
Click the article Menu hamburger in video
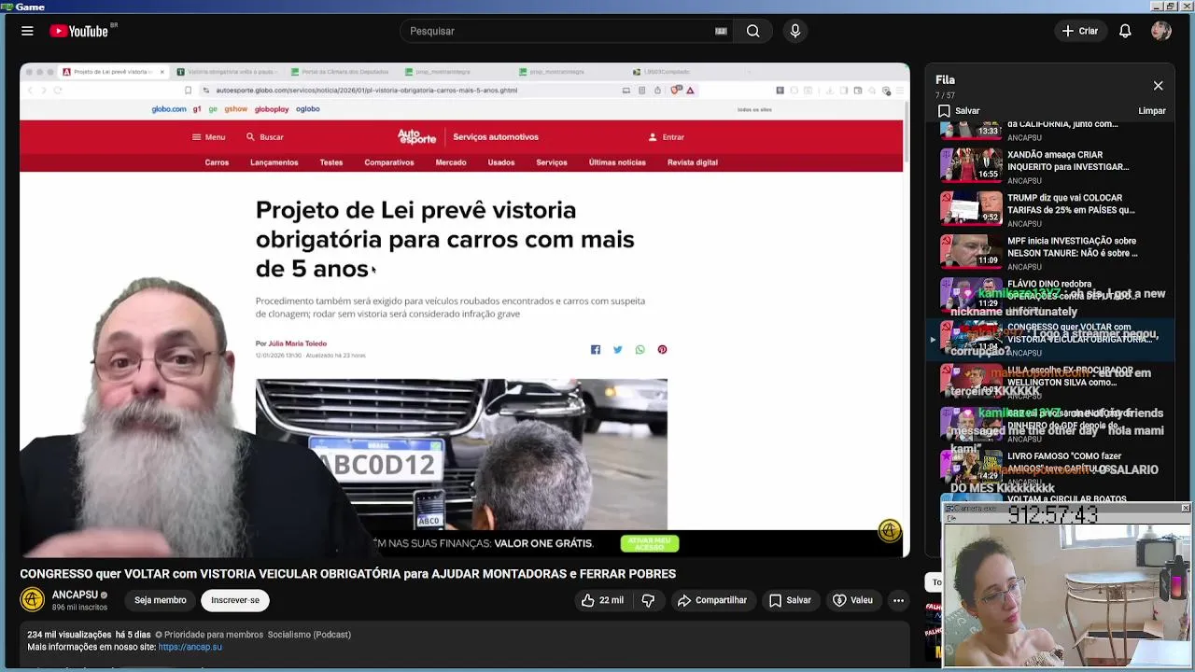[208, 137]
